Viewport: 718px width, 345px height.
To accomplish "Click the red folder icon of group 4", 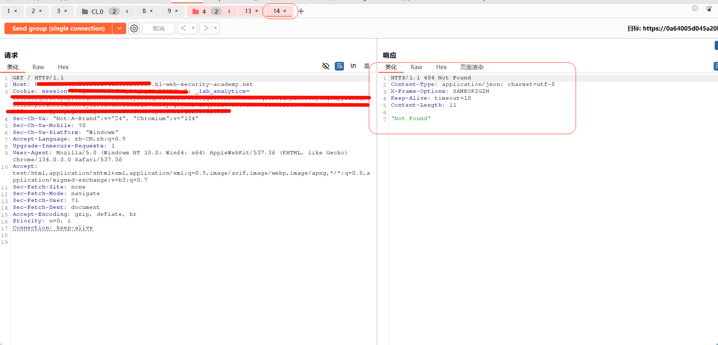I will pyautogui.click(x=196, y=12).
